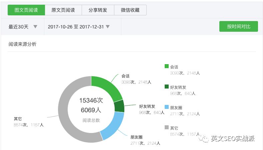
Task: Click the 其它 legend entry text
Action: click(x=174, y=128)
